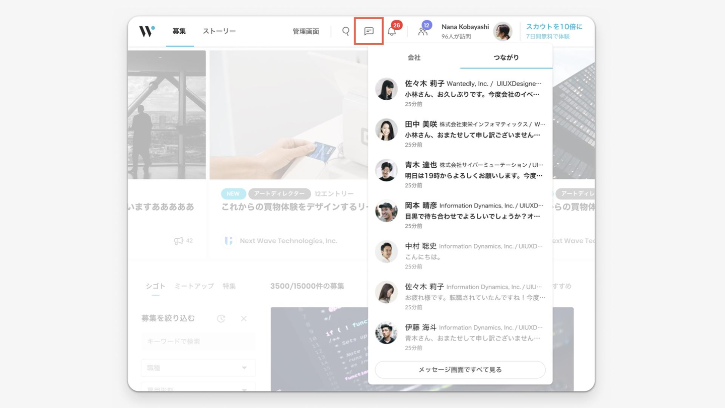
Task: Open 佐々木 莉子 Wantedly, Inc. message avatar
Action: (386, 89)
